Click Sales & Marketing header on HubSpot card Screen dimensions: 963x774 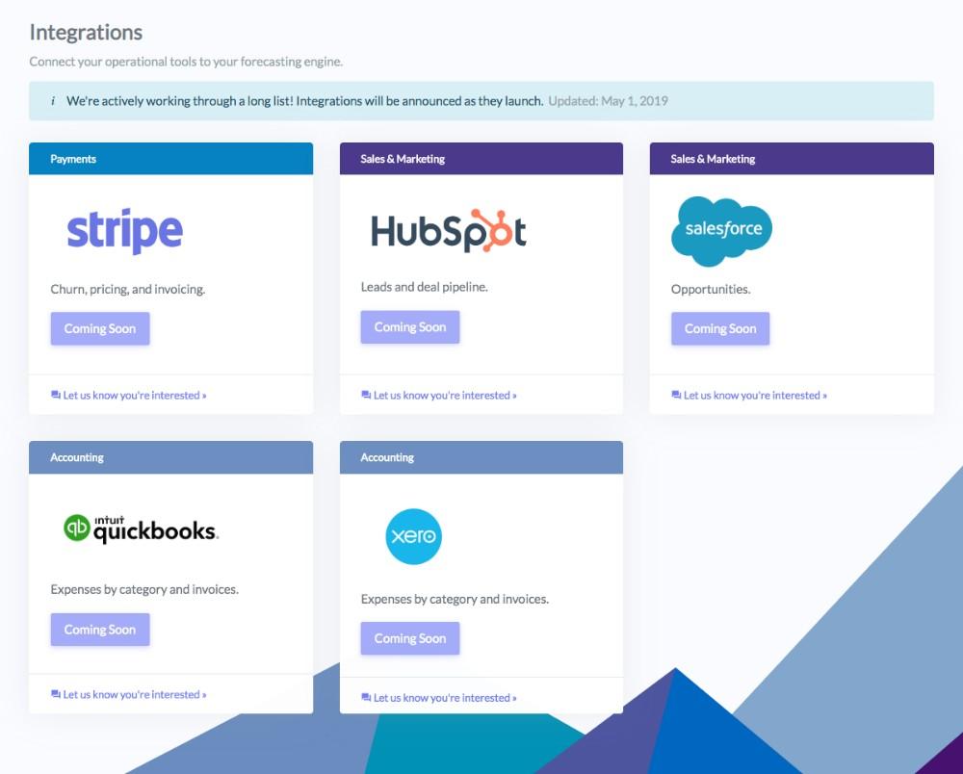(x=481, y=159)
